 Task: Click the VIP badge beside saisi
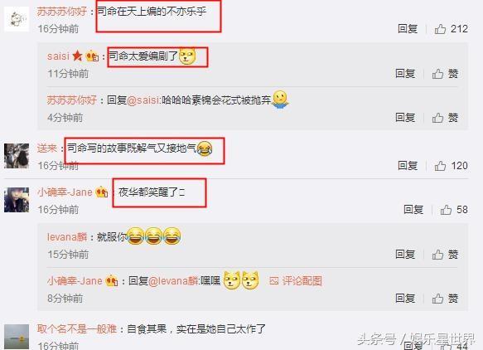click(92, 56)
